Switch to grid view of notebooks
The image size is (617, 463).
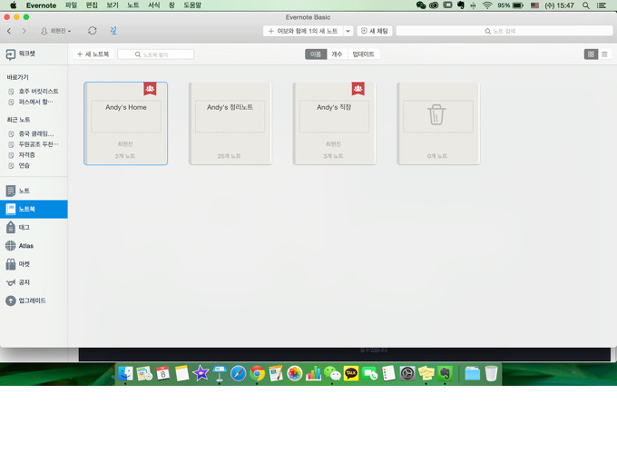591,54
